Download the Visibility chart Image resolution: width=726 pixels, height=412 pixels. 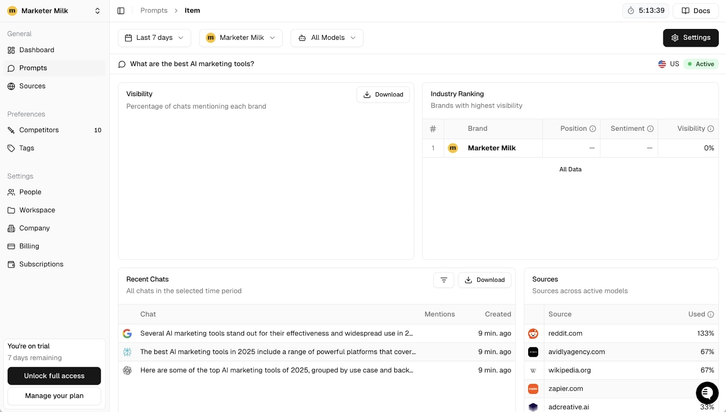[383, 95]
